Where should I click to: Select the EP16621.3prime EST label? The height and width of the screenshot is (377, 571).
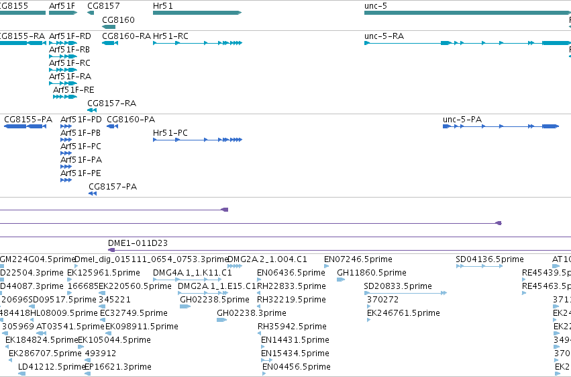[117, 367]
